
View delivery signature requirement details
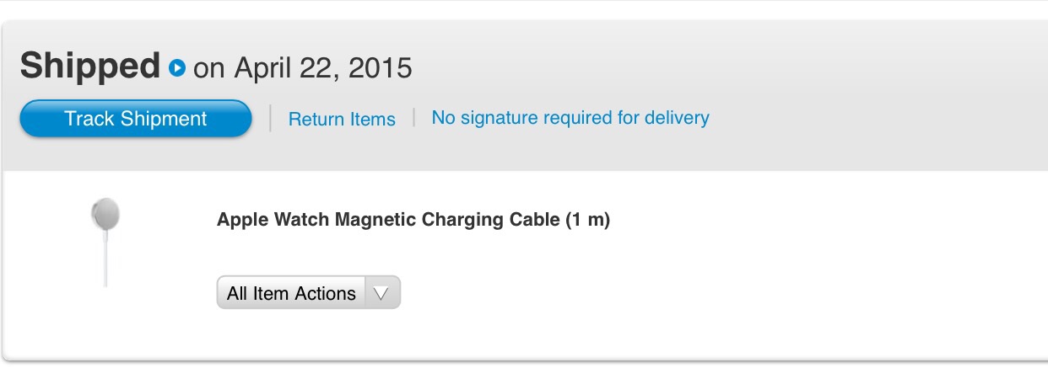coord(570,118)
